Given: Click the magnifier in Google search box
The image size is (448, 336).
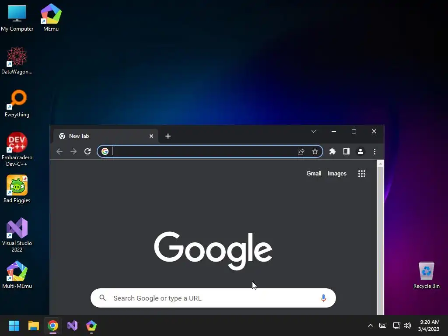Looking at the screenshot, I should (102, 298).
